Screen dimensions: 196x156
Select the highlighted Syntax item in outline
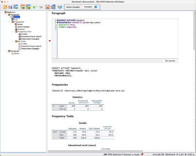[x=16, y=17]
